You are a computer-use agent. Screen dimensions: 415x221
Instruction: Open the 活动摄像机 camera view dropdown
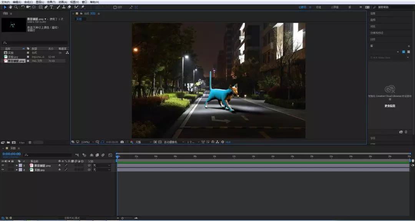tap(171, 142)
